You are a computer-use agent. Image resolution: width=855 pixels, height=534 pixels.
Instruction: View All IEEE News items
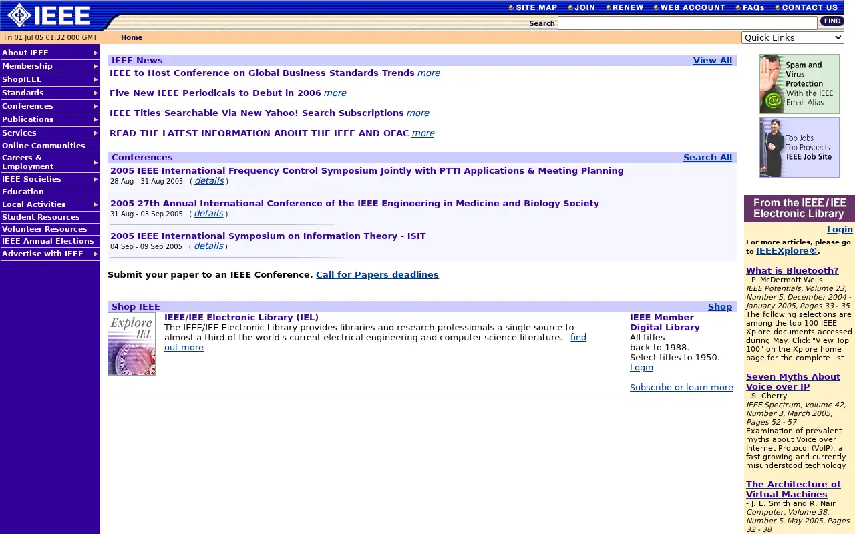tap(713, 61)
